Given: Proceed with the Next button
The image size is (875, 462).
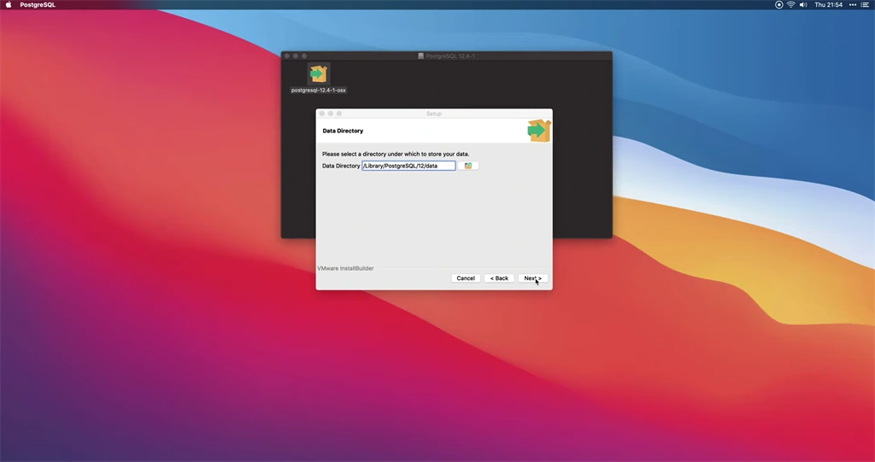Looking at the screenshot, I should [533, 278].
